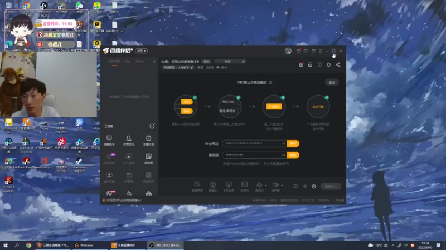Viewport: 446px width, 250px height.
Task: Open the user avatar profile in the title bar
Action: point(288,51)
